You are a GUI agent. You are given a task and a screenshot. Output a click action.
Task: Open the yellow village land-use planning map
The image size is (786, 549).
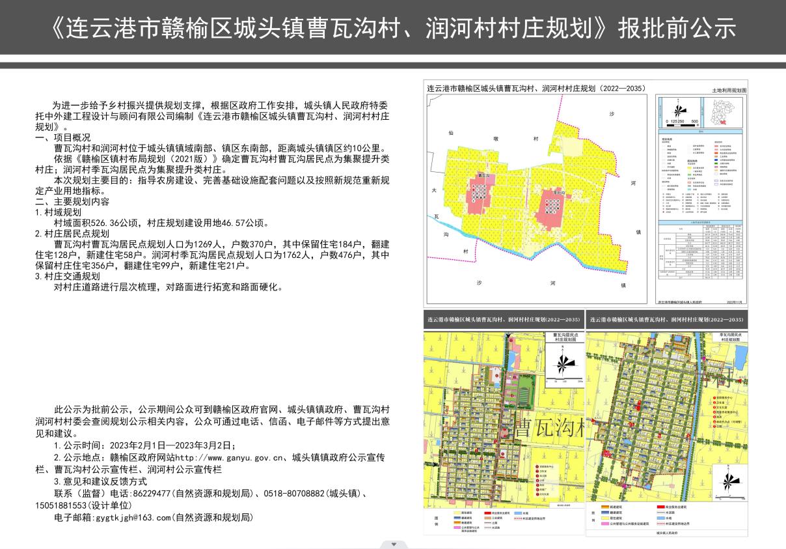538,199
